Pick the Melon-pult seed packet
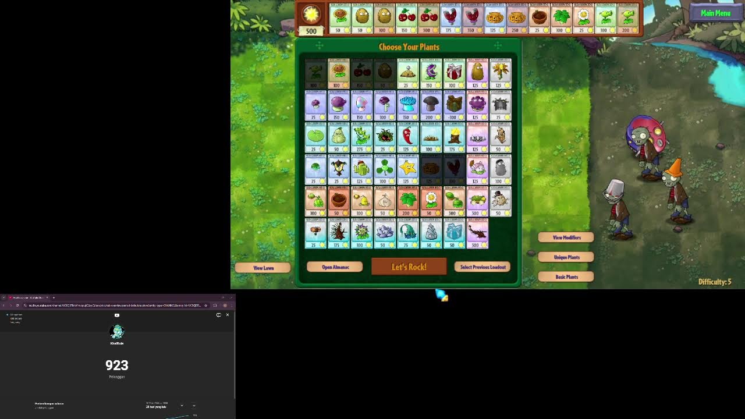Screen dimensions: 745x419 tap(454, 201)
